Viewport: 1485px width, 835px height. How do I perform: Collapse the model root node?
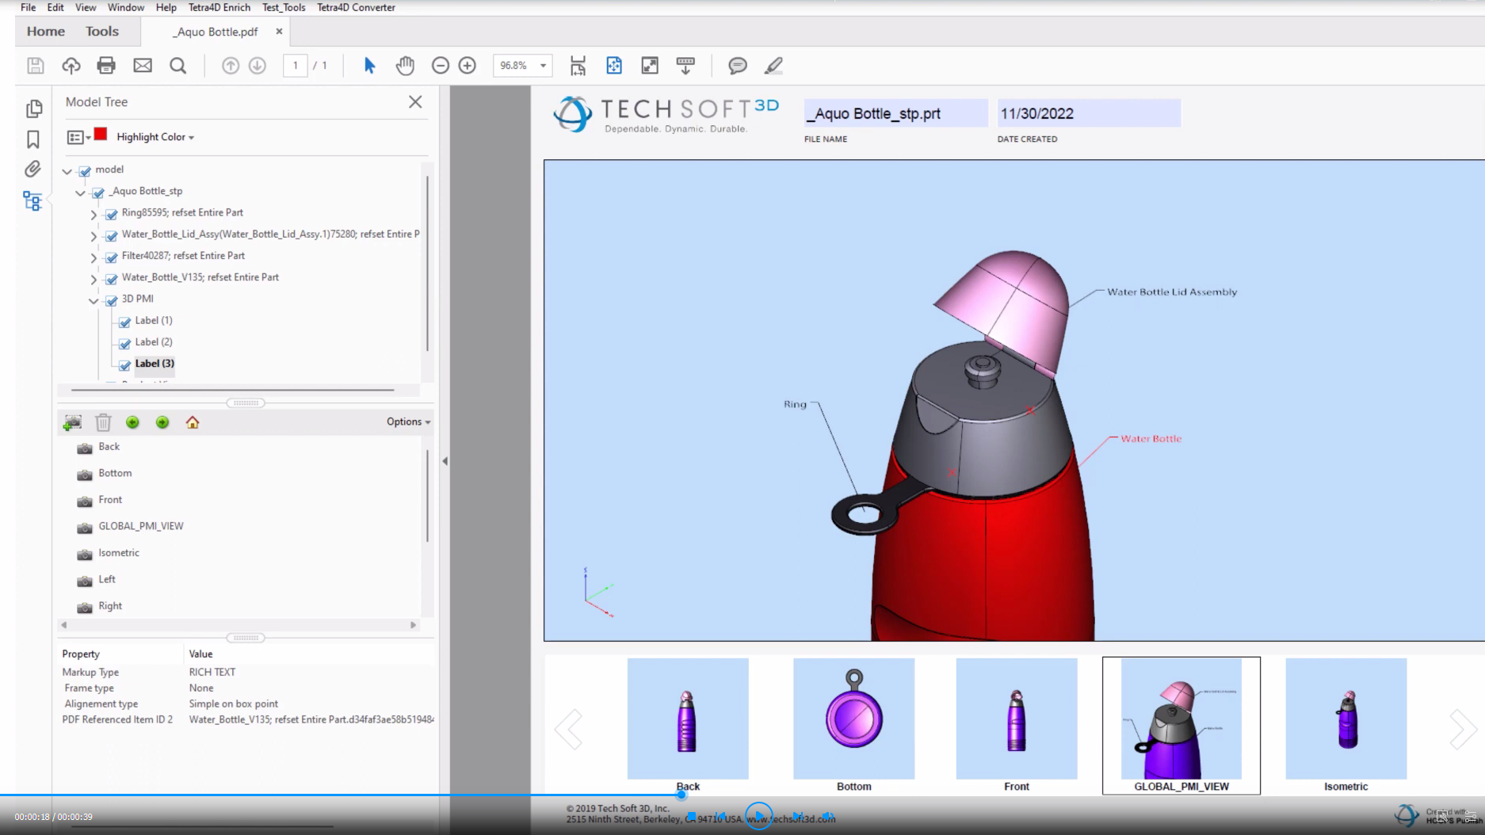[x=67, y=170]
